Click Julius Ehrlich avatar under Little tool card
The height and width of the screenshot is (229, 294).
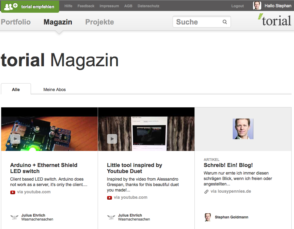click(111, 217)
